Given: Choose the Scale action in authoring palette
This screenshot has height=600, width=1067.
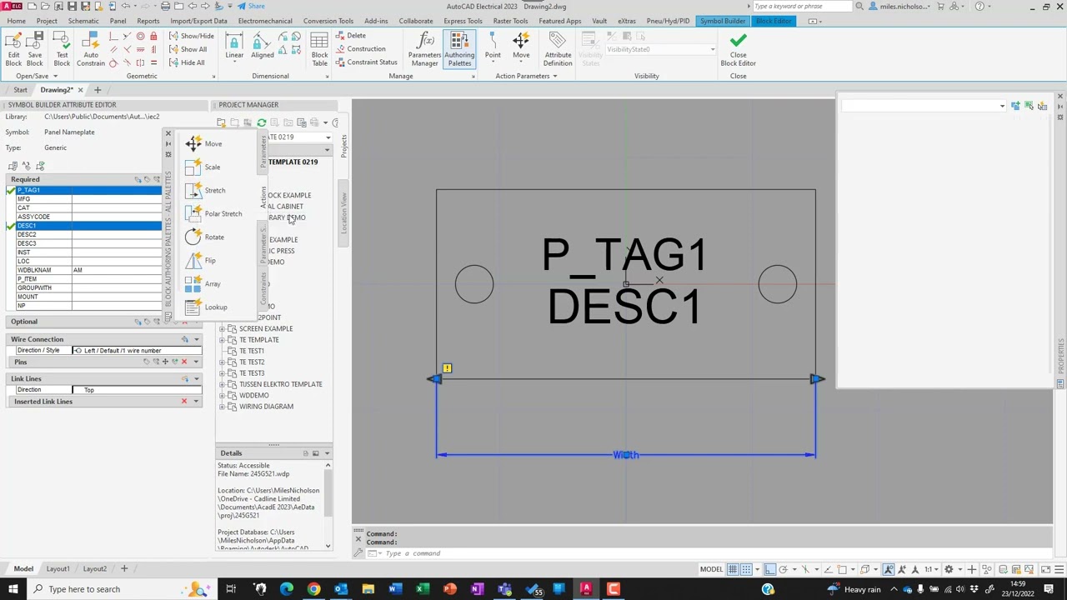Looking at the screenshot, I should point(203,167).
